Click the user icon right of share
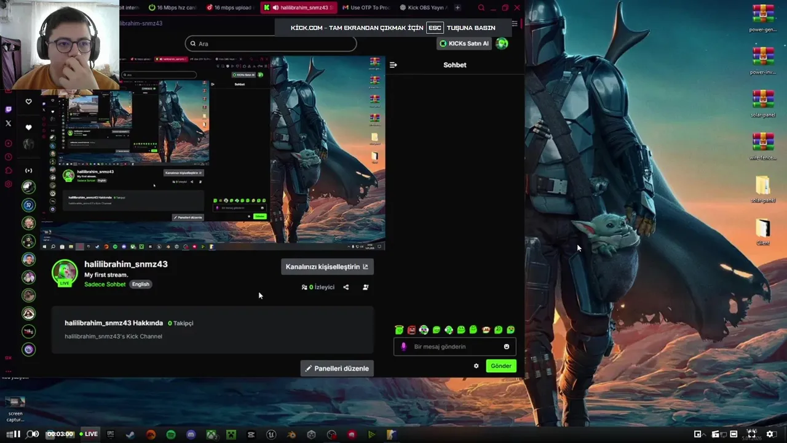787x443 pixels. pyautogui.click(x=365, y=287)
